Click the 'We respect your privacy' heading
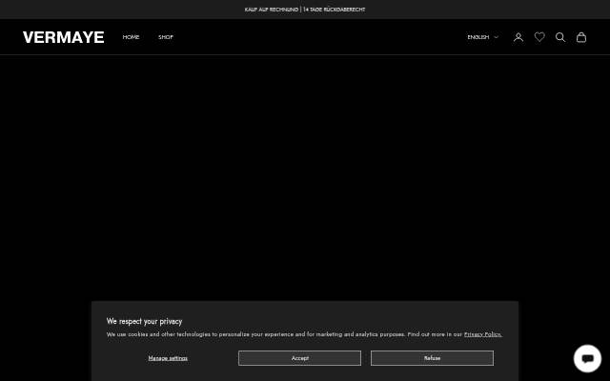 (144, 321)
